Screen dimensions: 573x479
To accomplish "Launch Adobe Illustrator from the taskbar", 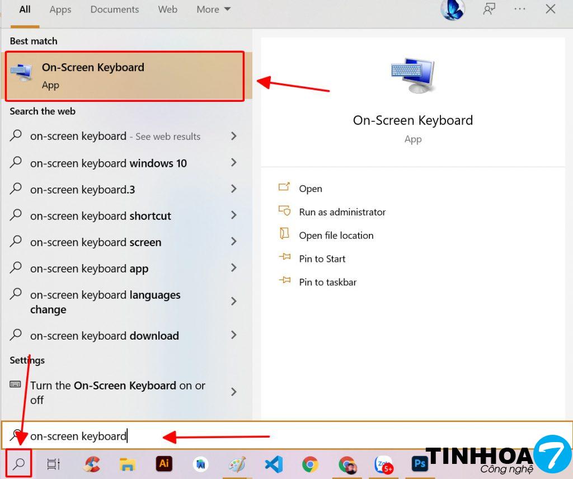I will pos(164,464).
